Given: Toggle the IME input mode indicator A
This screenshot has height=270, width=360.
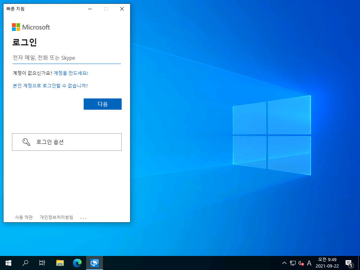Looking at the screenshot, I should pyautogui.click(x=309, y=263).
